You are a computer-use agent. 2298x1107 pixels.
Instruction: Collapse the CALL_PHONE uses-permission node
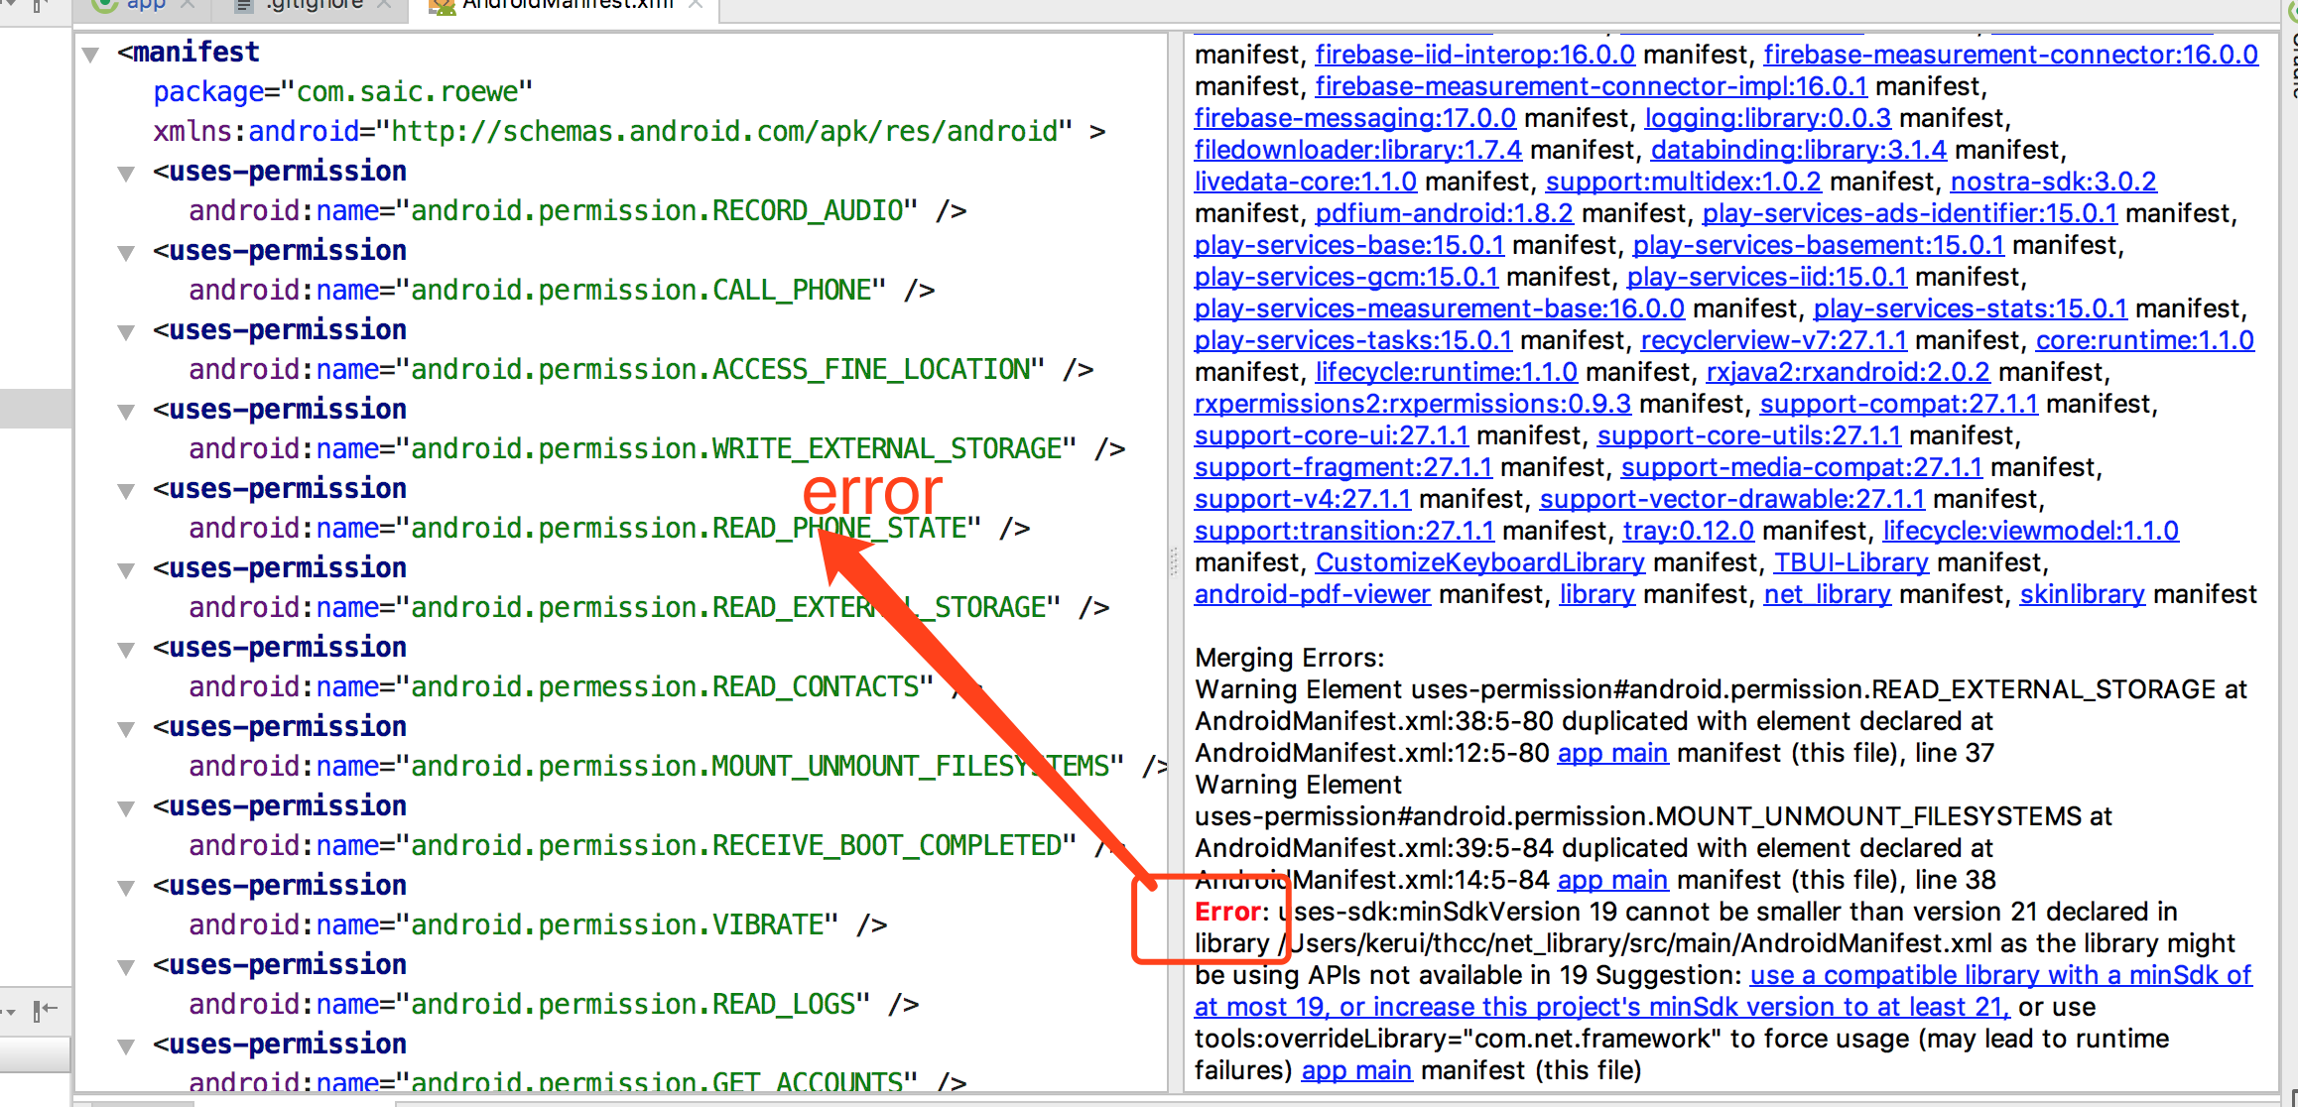coord(126,253)
